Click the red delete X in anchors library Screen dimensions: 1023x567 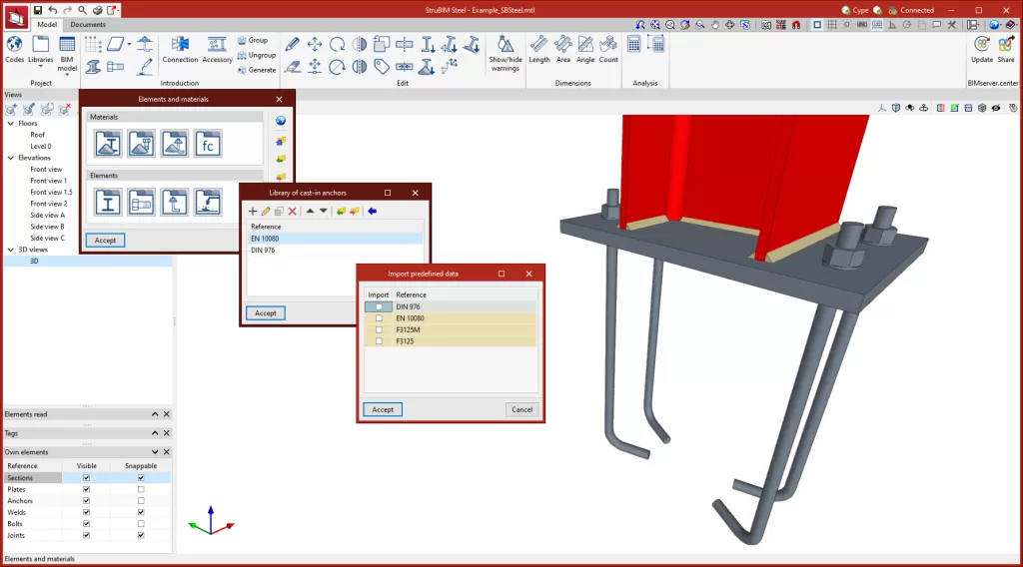pyautogui.click(x=292, y=212)
